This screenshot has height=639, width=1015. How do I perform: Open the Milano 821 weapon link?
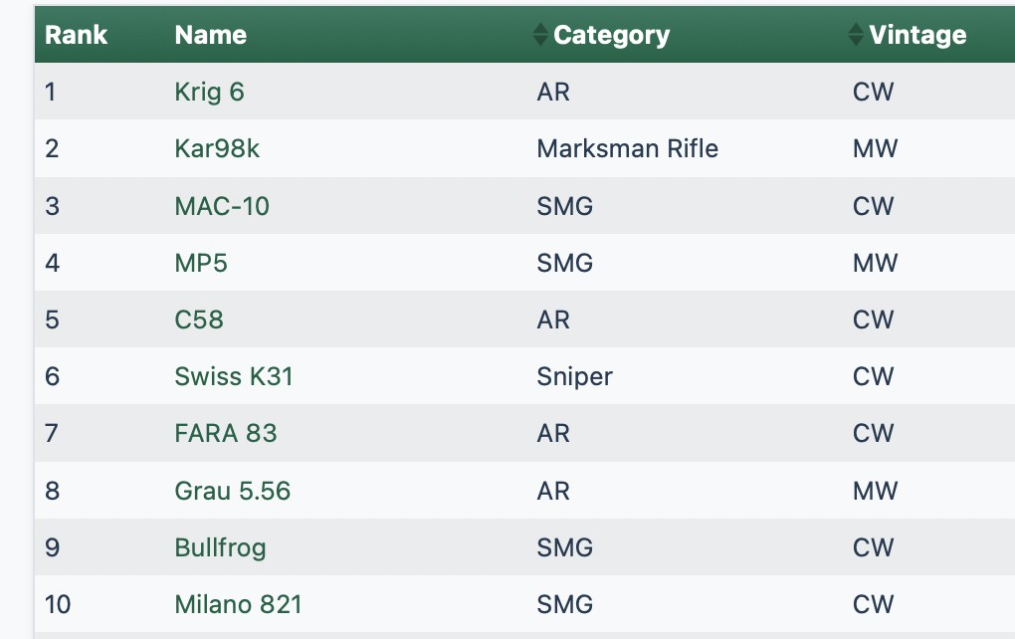pos(238,604)
